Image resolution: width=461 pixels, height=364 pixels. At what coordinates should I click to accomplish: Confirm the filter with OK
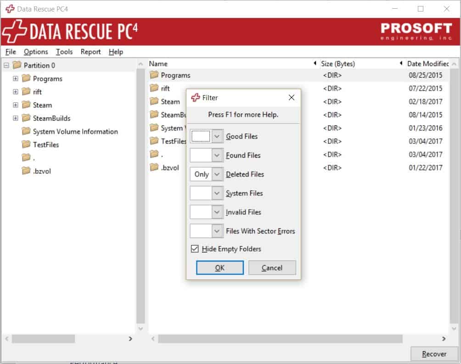pyautogui.click(x=219, y=267)
